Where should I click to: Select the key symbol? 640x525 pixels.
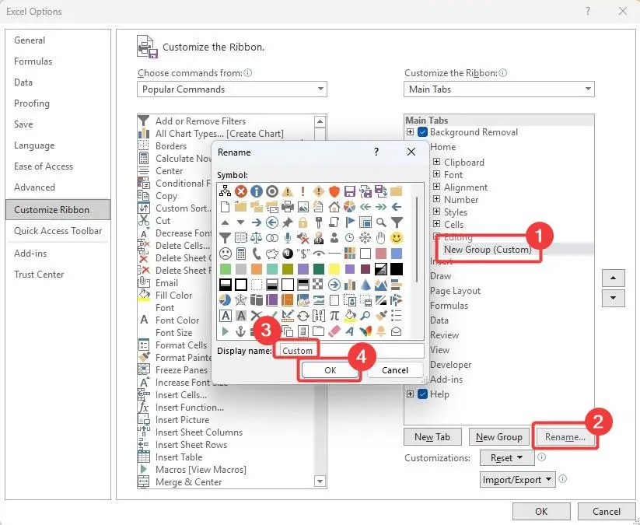pyautogui.click(x=318, y=222)
